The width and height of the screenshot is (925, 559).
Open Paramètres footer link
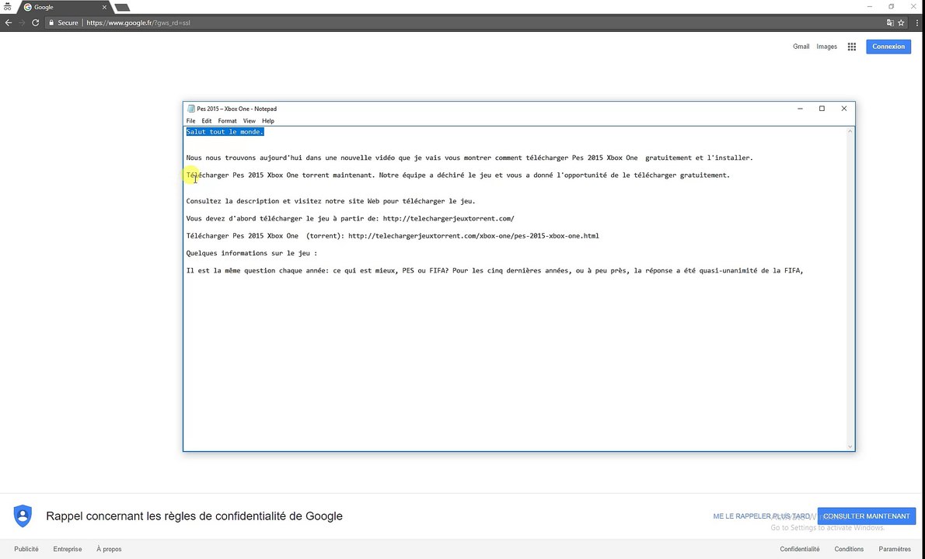point(895,549)
